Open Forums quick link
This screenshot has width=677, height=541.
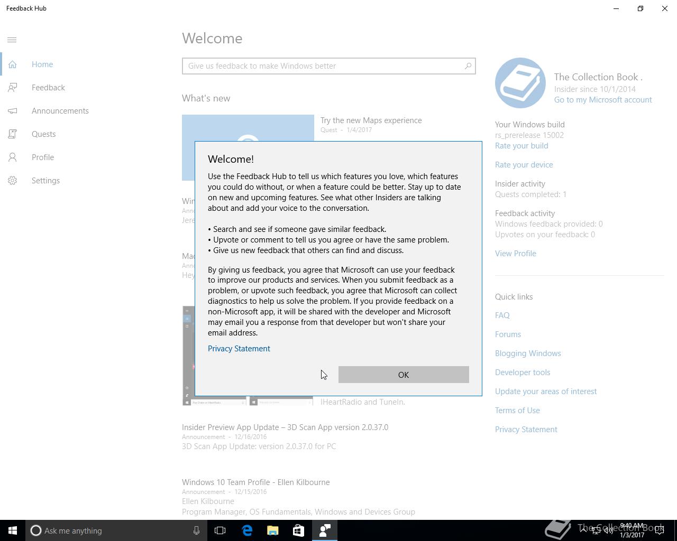(508, 334)
